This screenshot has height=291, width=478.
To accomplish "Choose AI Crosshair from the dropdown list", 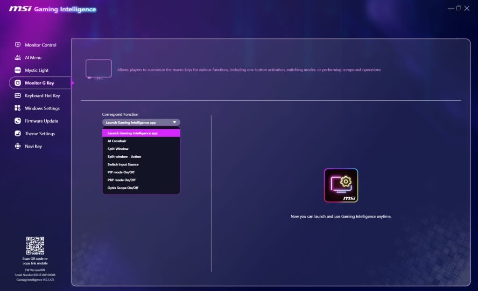I will tap(117, 141).
